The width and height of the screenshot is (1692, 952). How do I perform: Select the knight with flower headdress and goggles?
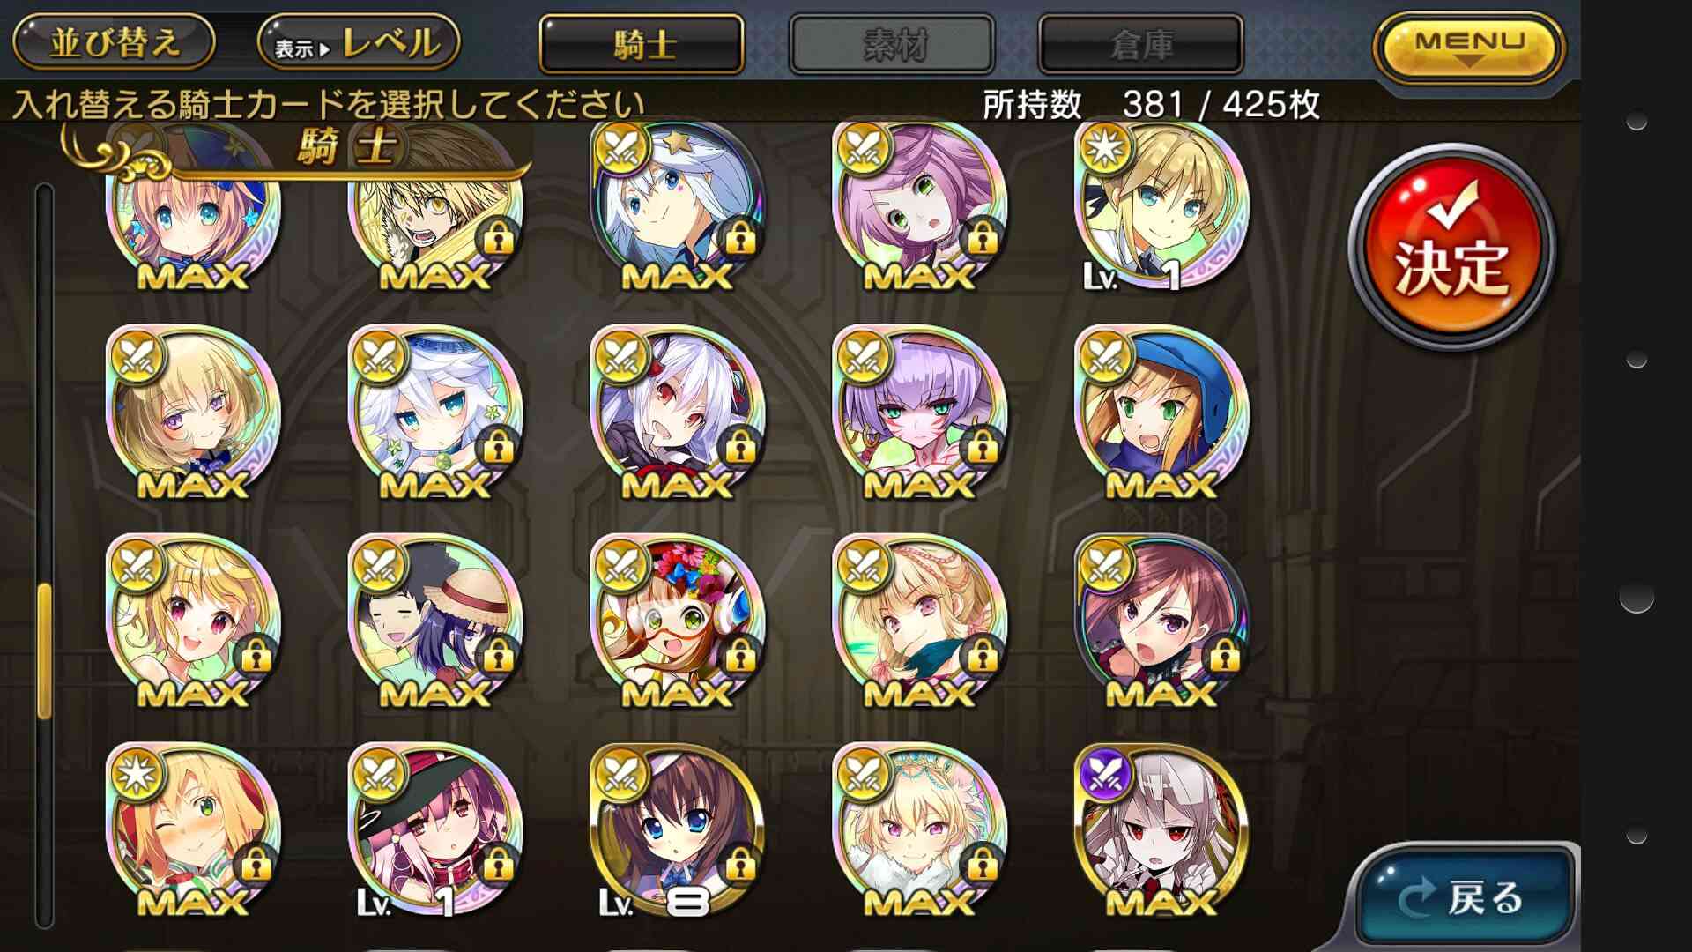(677, 621)
